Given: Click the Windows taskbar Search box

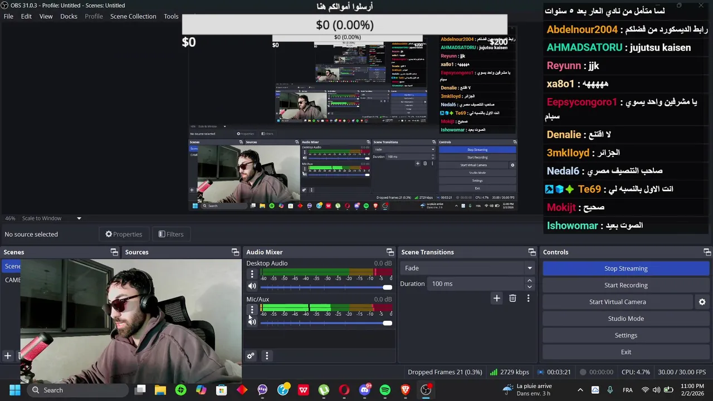Looking at the screenshot, I should (77, 390).
